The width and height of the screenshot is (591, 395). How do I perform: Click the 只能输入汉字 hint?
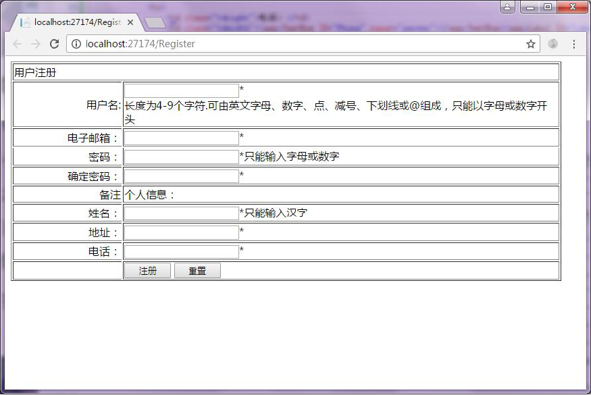pyautogui.click(x=276, y=213)
